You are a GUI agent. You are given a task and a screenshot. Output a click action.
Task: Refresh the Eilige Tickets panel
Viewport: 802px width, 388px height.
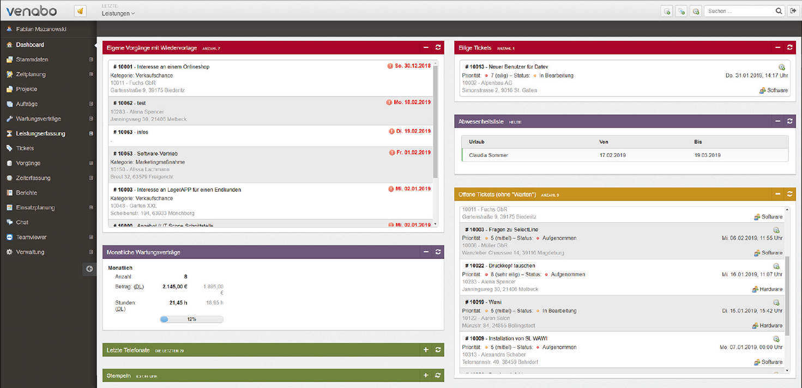(789, 48)
